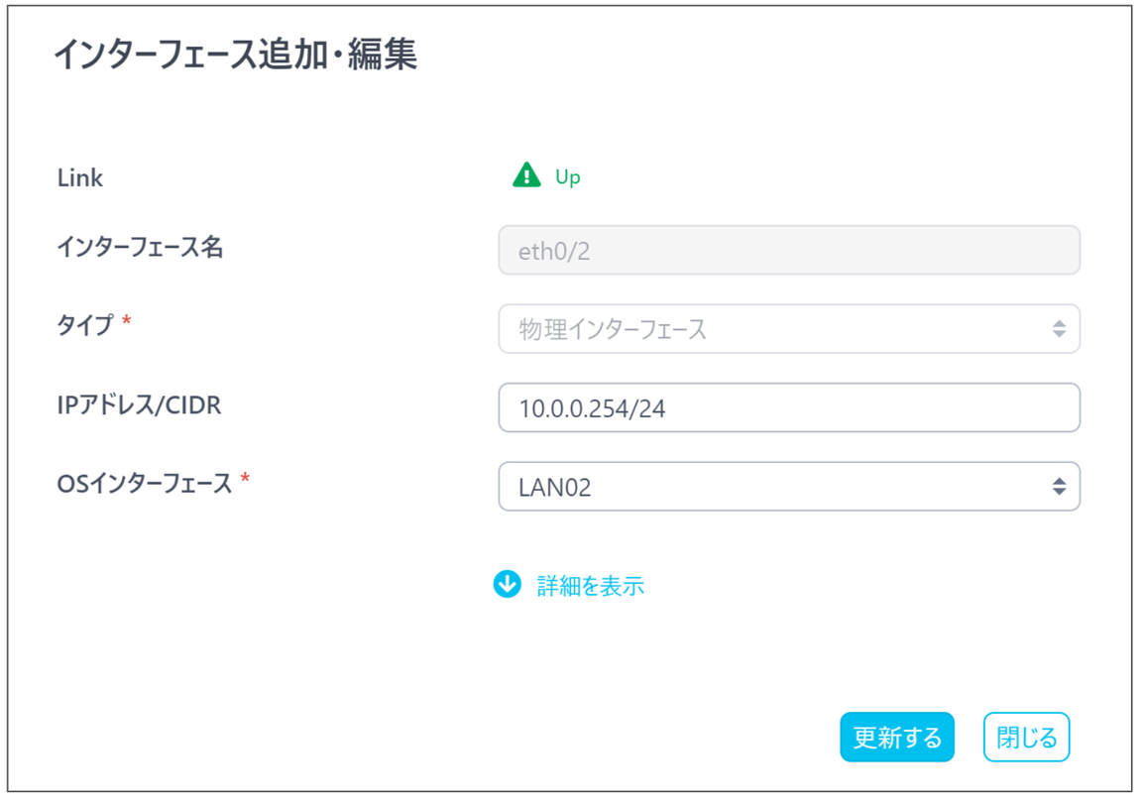1142x802 pixels.
Task: Click the green Up status text
Action: (567, 177)
